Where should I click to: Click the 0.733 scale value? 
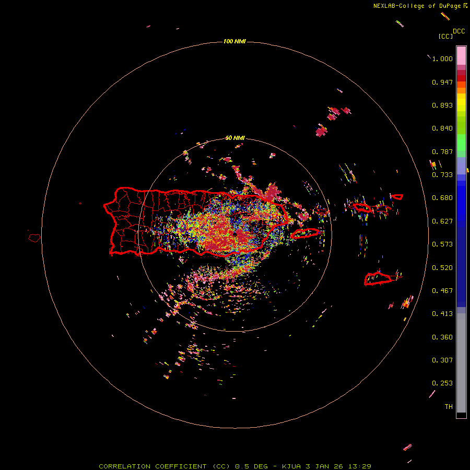pos(442,175)
